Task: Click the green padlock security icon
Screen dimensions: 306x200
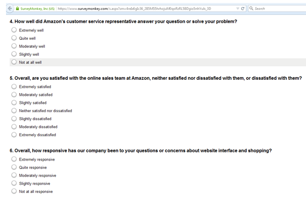Action: tap(17, 8)
